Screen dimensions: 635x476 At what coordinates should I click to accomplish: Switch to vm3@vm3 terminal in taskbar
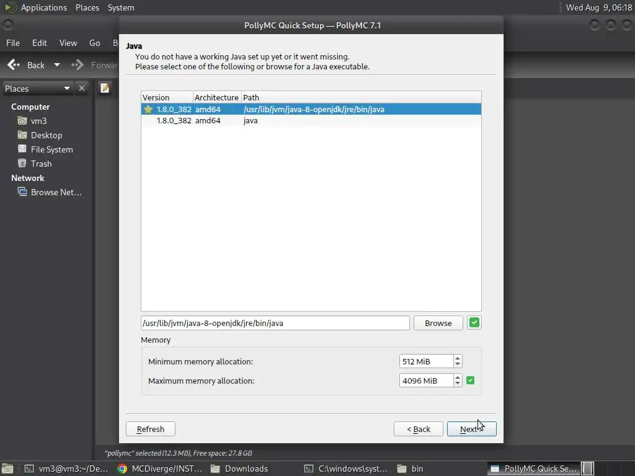(66, 469)
